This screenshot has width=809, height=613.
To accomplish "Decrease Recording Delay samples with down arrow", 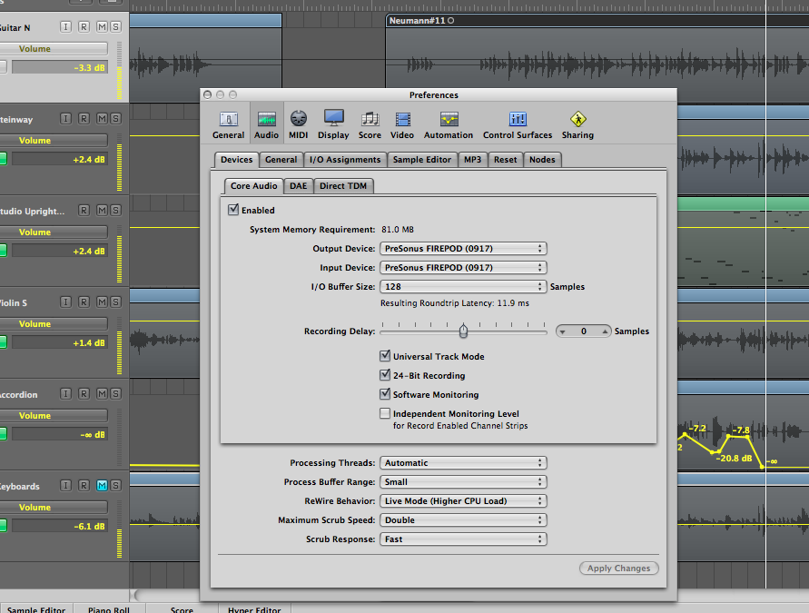I will pyautogui.click(x=563, y=331).
